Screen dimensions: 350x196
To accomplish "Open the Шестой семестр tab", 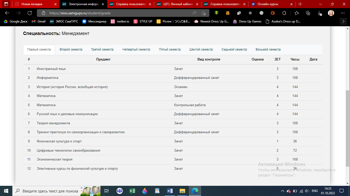I will coord(201,50).
